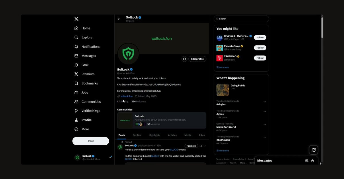Screen dimensions: 344x179
Task: Click Show more under What's happening
Action: pos(222,151)
